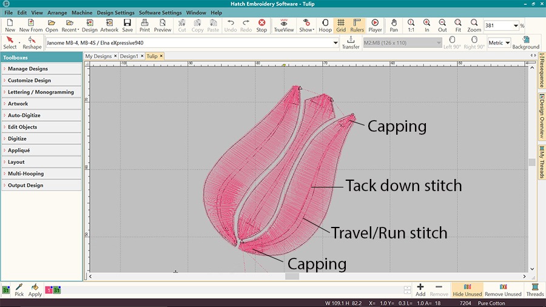Viewport: 546px width, 307px height.
Task: Open the machine model dropdown
Action: (x=335, y=43)
